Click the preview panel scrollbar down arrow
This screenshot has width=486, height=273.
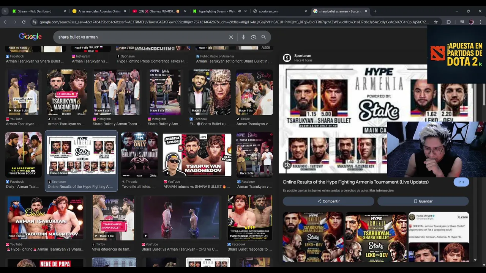coord(475,260)
